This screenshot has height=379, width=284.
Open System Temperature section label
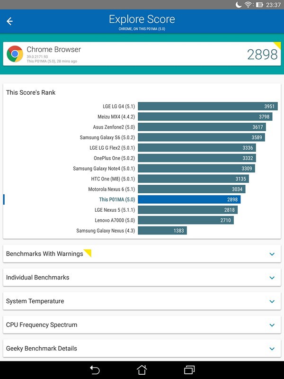point(35,301)
